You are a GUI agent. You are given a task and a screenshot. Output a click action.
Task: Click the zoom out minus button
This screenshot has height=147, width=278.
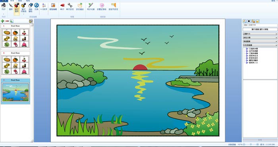point(244,145)
